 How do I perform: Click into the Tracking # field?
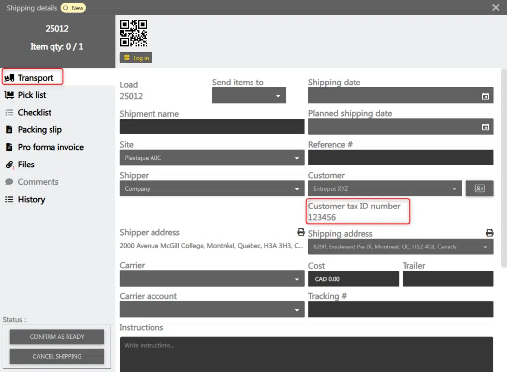(400, 310)
